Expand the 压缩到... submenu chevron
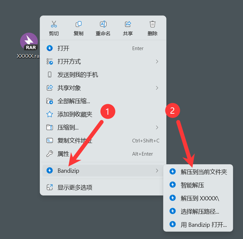 [157, 128]
